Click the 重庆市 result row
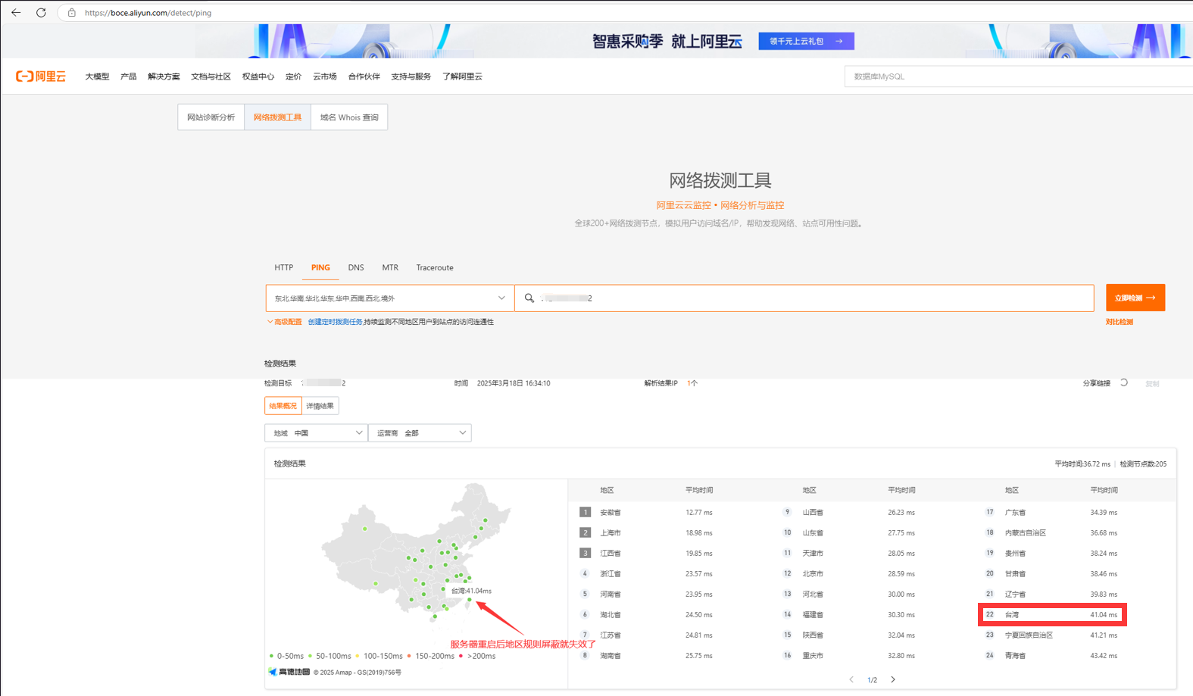The width and height of the screenshot is (1193, 696). pyautogui.click(x=873, y=655)
